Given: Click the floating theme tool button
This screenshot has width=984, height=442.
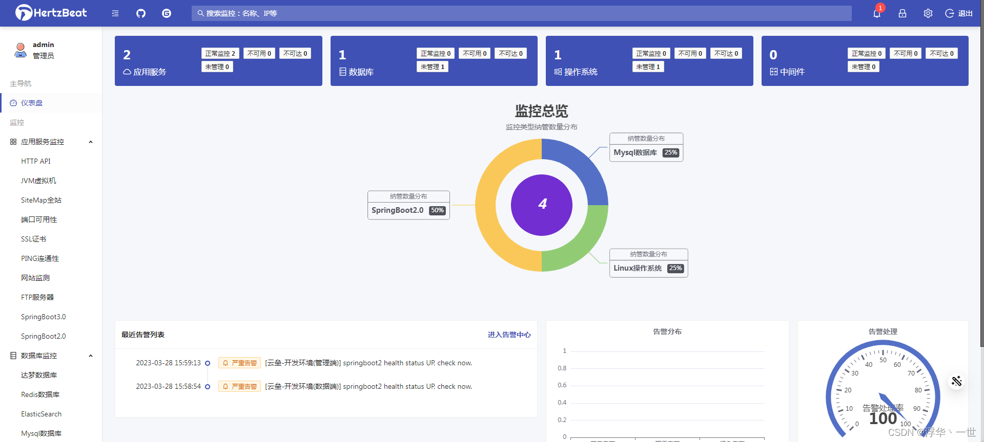Looking at the screenshot, I should [x=956, y=381].
